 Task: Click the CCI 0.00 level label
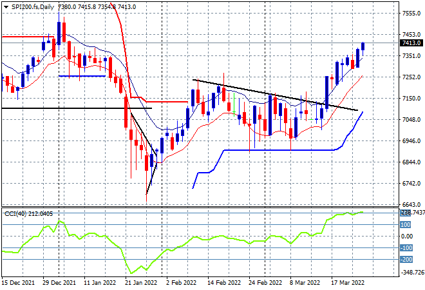point(406,237)
